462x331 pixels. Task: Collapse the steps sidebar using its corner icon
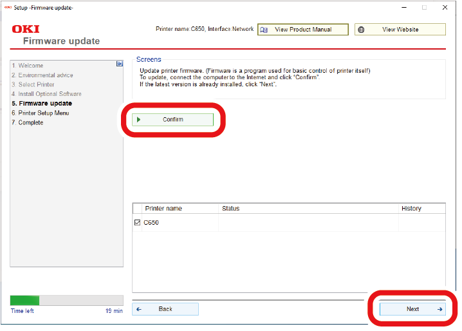119,64
